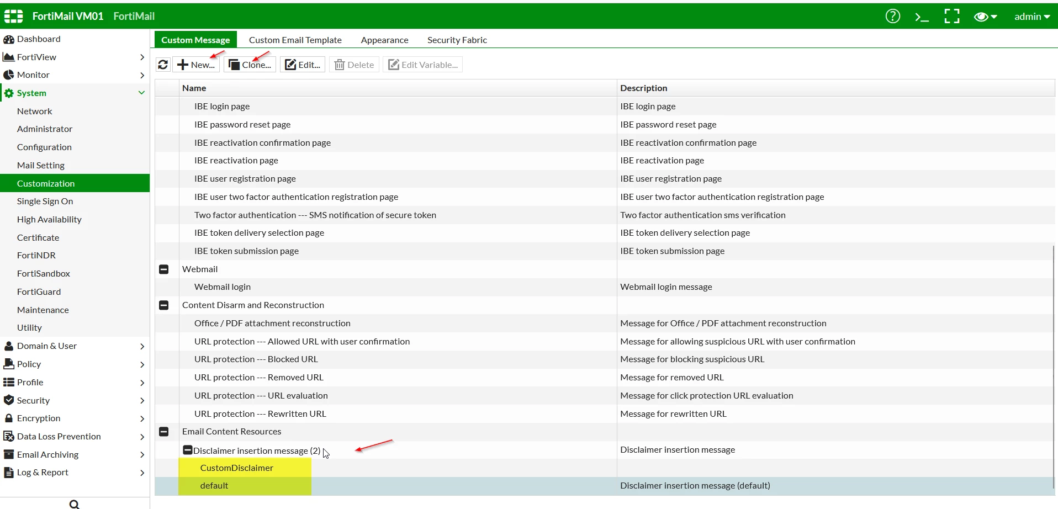Click the Encryption padlock icon
The height and width of the screenshot is (509, 1058).
8,418
